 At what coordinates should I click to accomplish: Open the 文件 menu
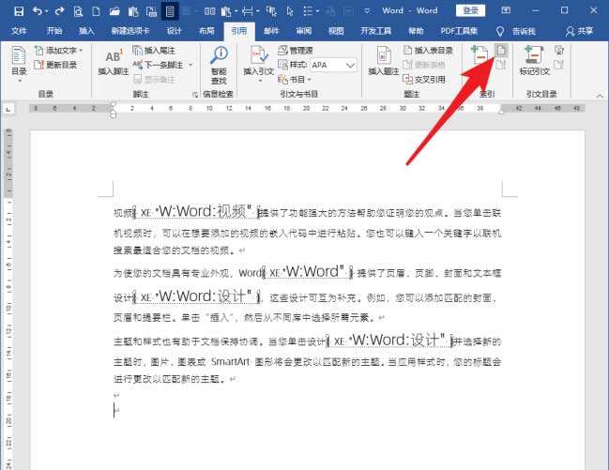coord(19,31)
